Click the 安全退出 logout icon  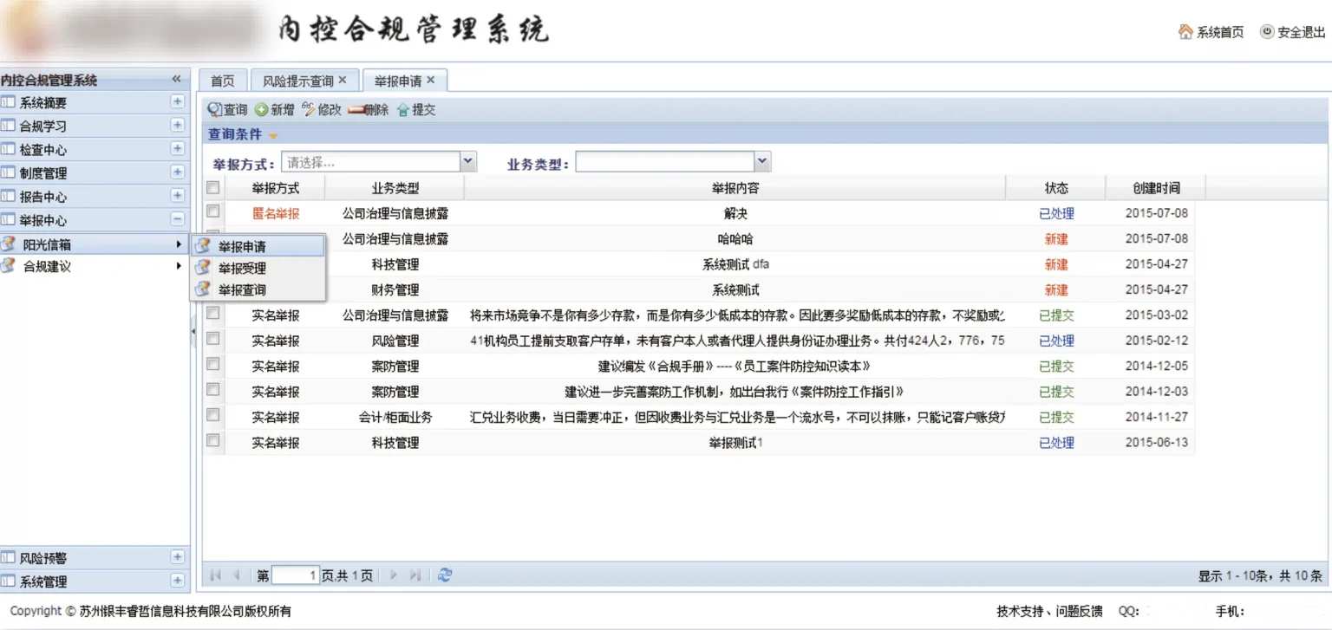click(x=1267, y=32)
